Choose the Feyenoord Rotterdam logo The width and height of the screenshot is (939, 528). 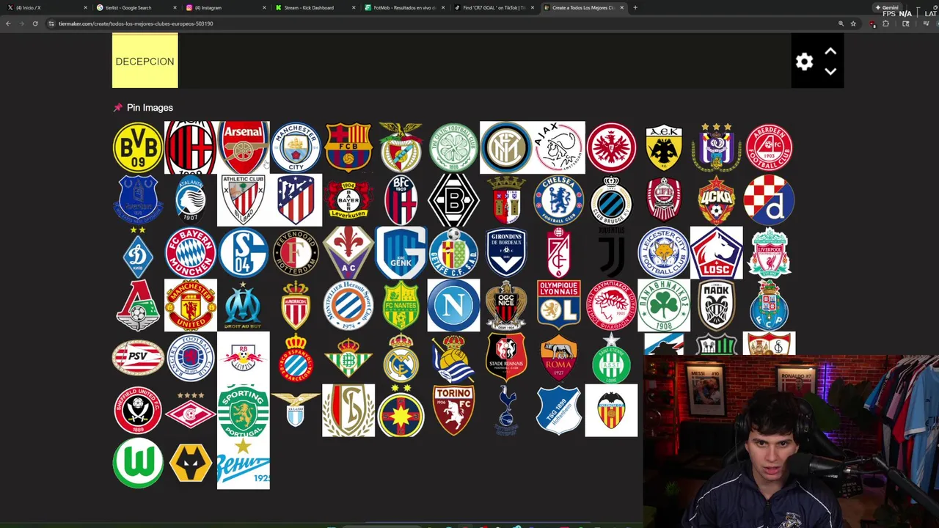pyautogui.click(x=296, y=252)
